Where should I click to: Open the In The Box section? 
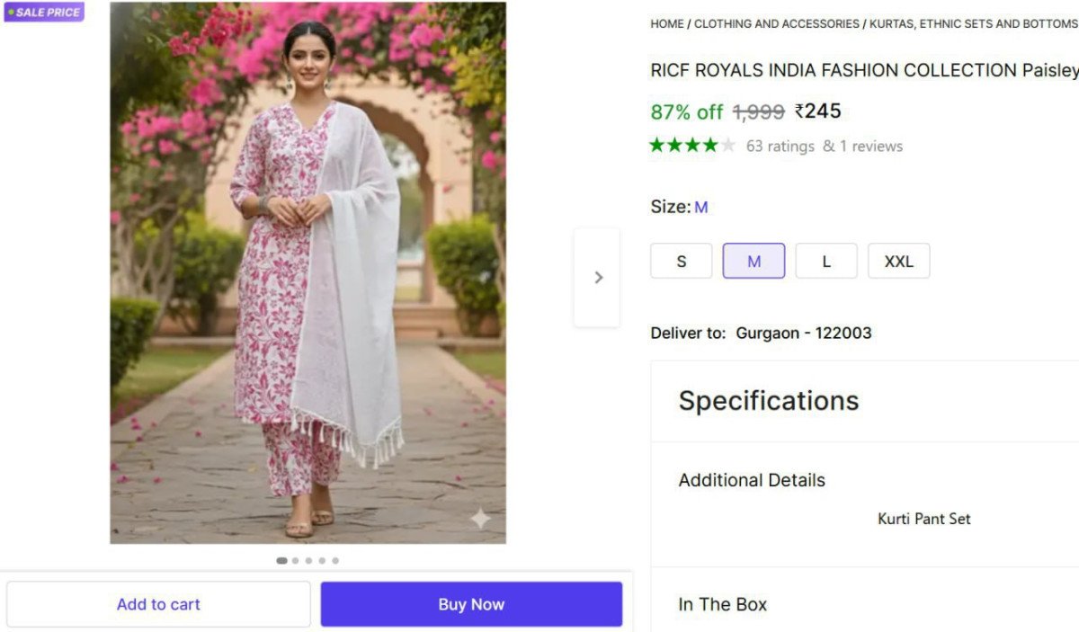(722, 604)
